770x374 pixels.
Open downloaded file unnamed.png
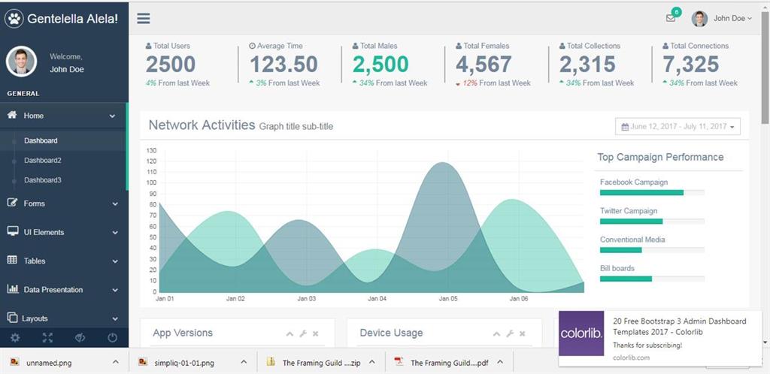[x=47, y=363]
